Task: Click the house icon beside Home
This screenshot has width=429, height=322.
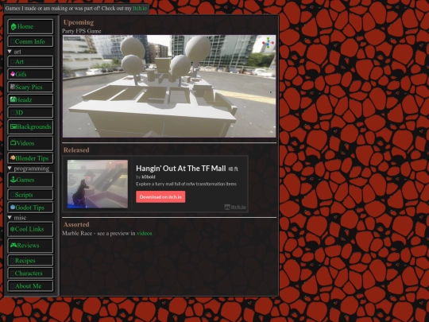Action: [14, 26]
